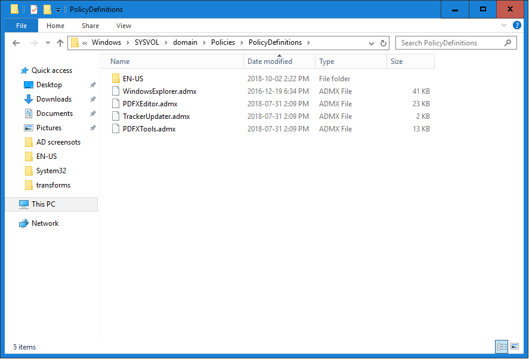
Task: Click the Back navigation arrow
Action: tap(16, 43)
